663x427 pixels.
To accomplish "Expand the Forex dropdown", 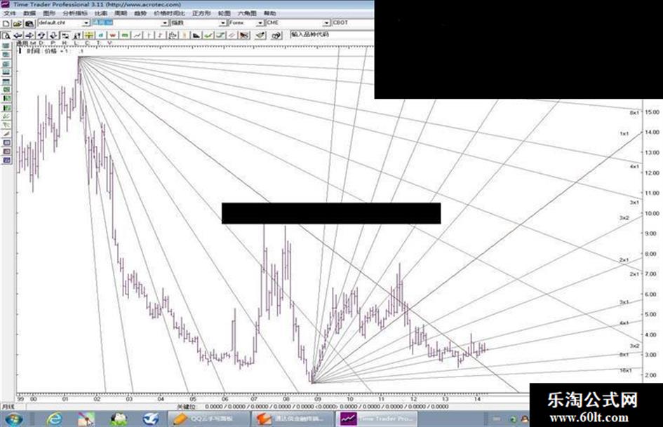I will (x=260, y=23).
